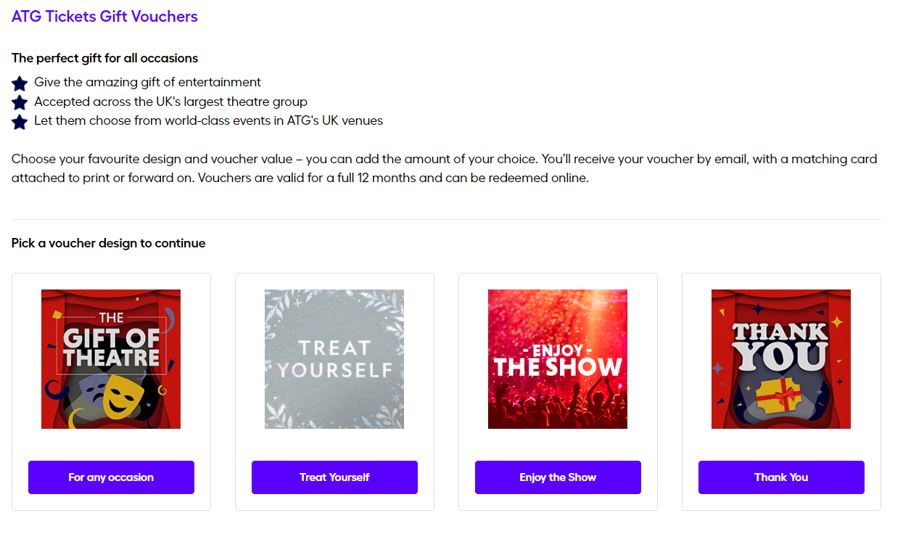Select the "Enjoy the Show" voucher button
Screen dimensions: 903x534
[x=557, y=477]
